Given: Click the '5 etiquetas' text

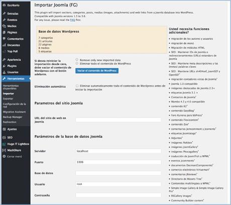Looking at the screenshot, I should pos(45,51).
